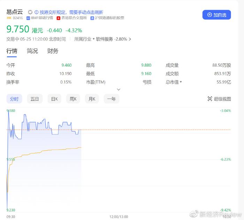Click the refresh circle icon next to 易点云
244x220 pixels.
pos(30,12)
